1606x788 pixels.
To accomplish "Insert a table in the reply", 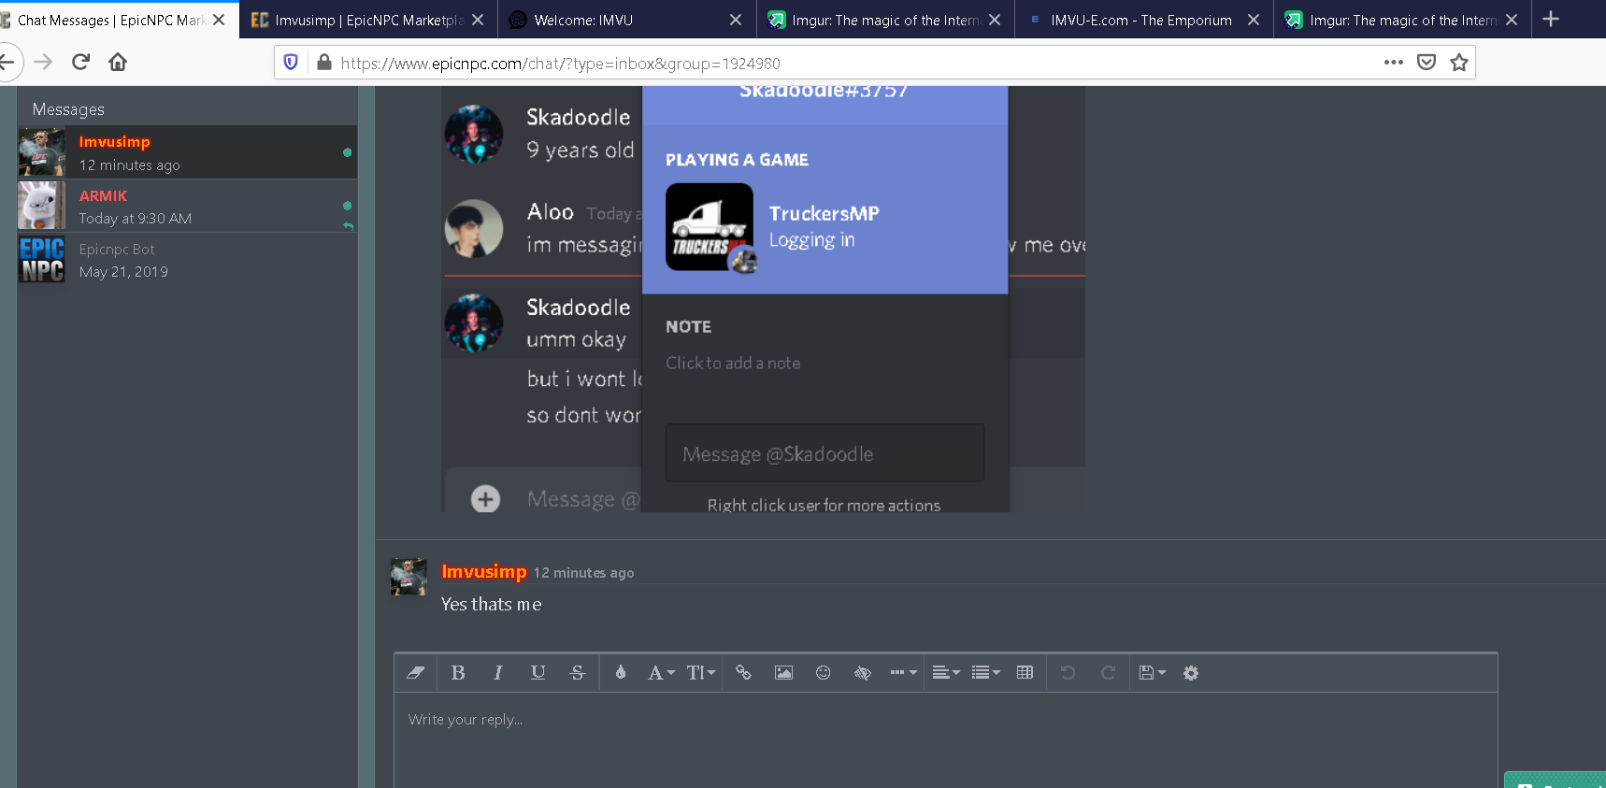I will pyautogui.click(x=1025, y=673).
